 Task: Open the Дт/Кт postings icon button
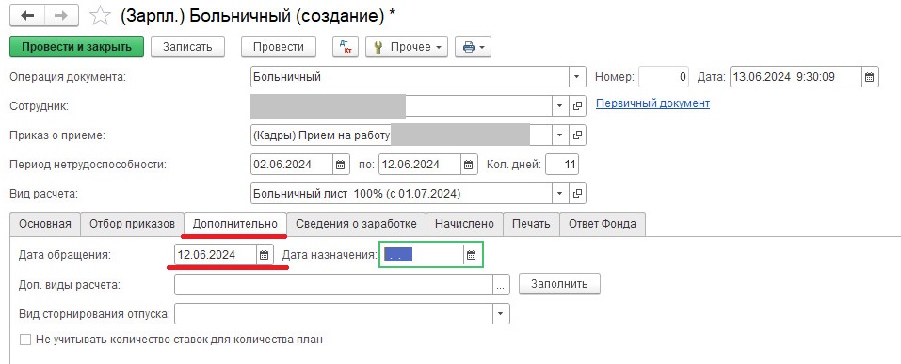coord(346,47)
